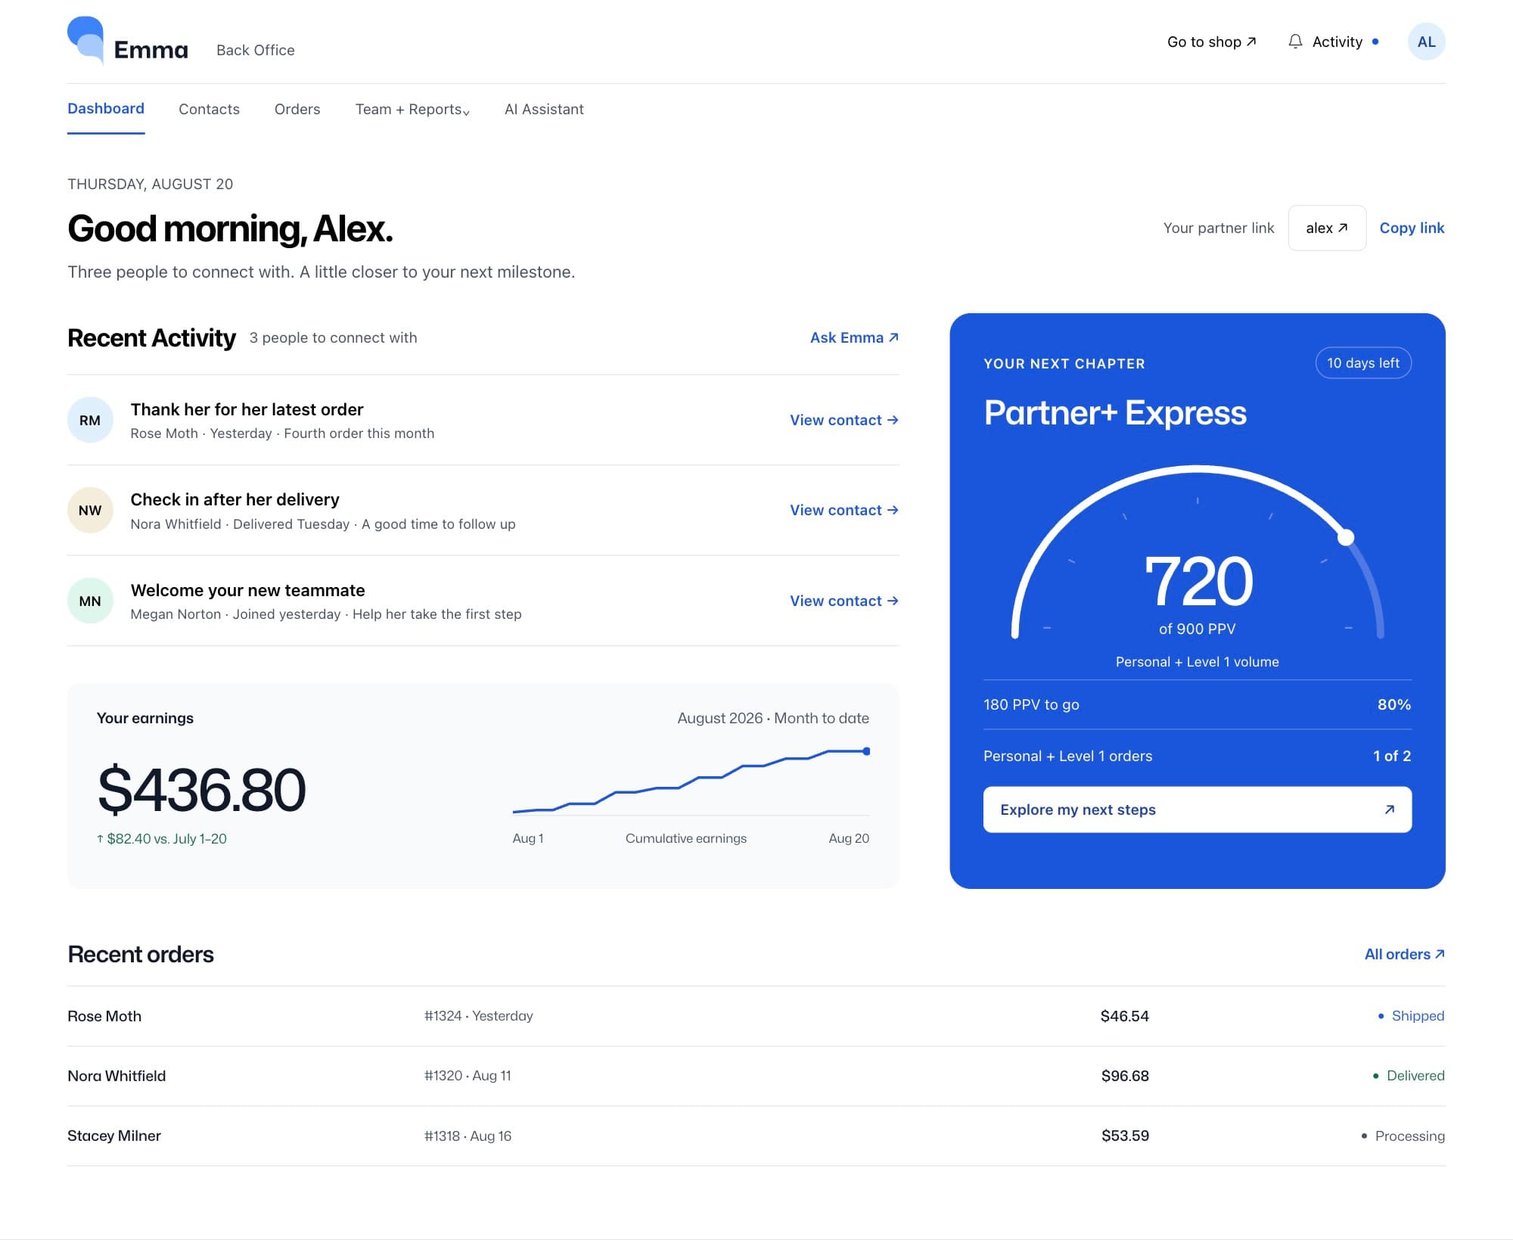1513x1240 pixels.
Task: Click the Go to shop link
Action: [1211, 42]
